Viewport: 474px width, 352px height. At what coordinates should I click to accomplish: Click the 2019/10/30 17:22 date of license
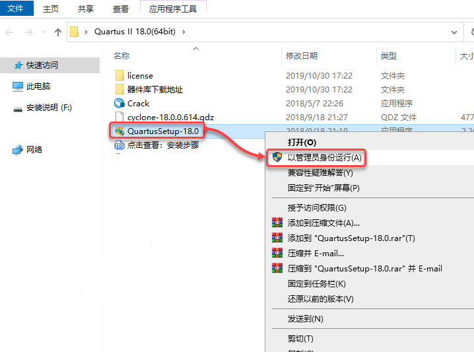[319, 75]
